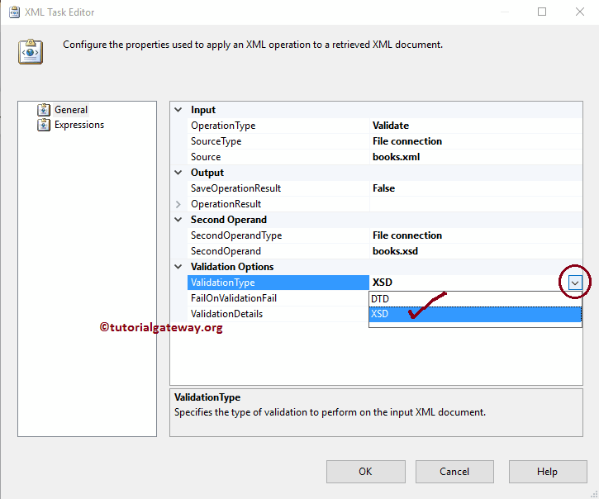Viewport: 599px width, 499px height.
Task: Click the Expressions page icon
Action: (x=44, y=125)
